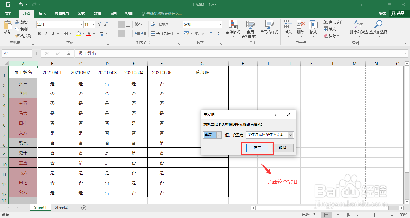The image size is (410, 218).
Task: Switch to Page Layout view icon
Action: tap(338, 215)
